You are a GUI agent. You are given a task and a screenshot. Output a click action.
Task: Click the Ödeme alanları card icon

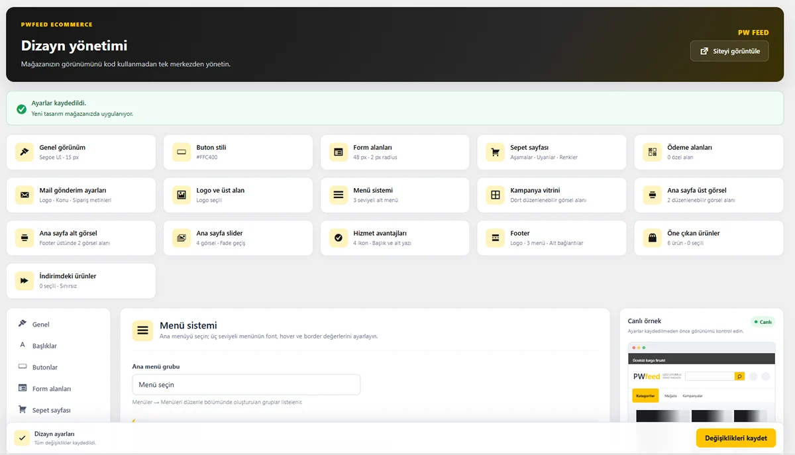(653, 152)
